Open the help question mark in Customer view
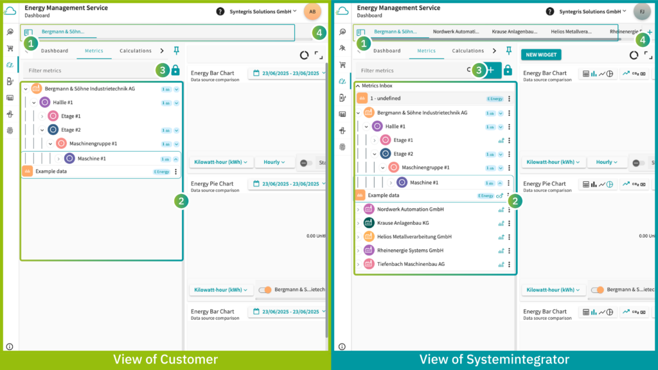This screenshot has height=370, width=658. click(220, 12)
